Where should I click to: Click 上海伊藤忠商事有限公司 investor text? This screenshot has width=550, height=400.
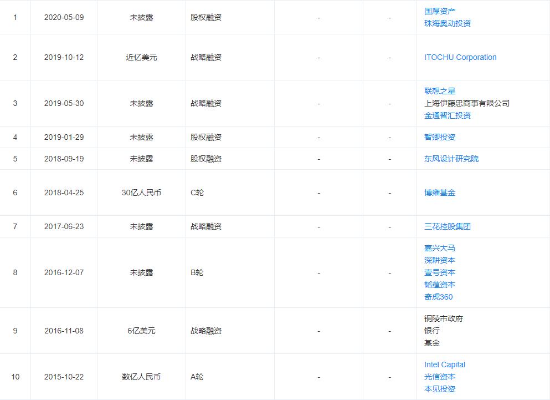click(x=467, y=103)
